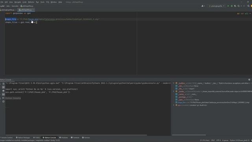
Task: Click Run with Coverage icon
Action: pyautogui.click(x=235, y=6)
